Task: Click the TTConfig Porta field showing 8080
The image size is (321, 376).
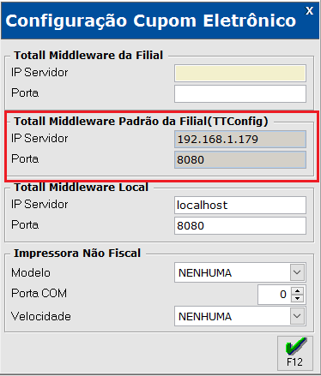Action: point(240,159)
